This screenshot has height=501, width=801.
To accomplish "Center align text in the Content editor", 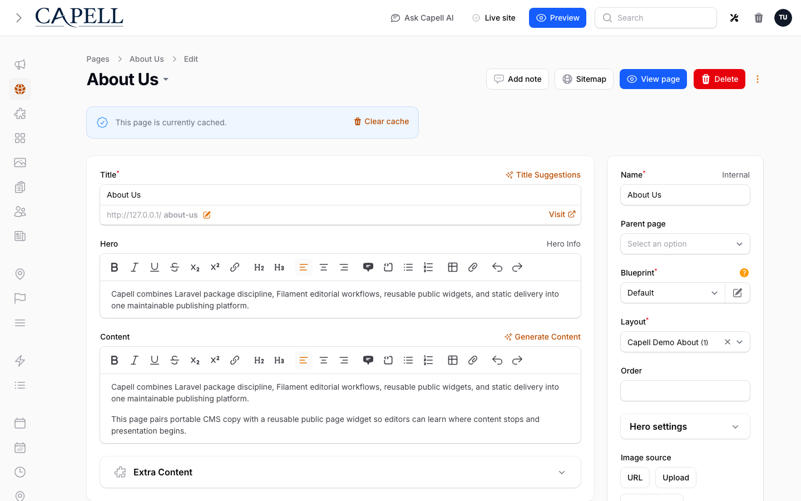I will coord(324,360).
